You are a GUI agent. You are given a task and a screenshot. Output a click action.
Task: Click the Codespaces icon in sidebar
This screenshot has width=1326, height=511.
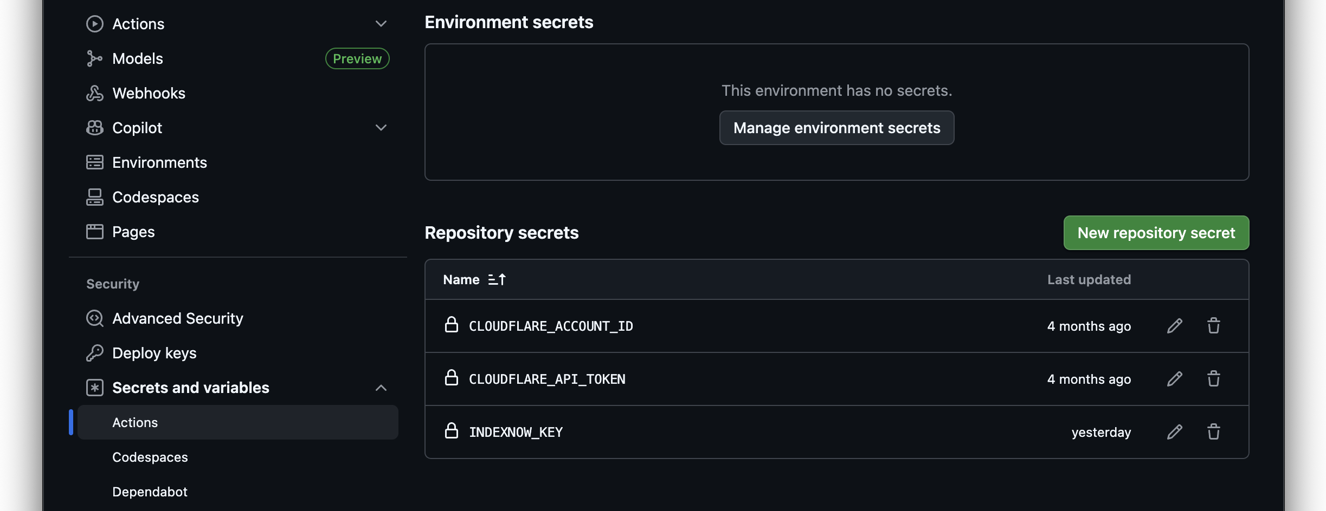click(94, 196)
